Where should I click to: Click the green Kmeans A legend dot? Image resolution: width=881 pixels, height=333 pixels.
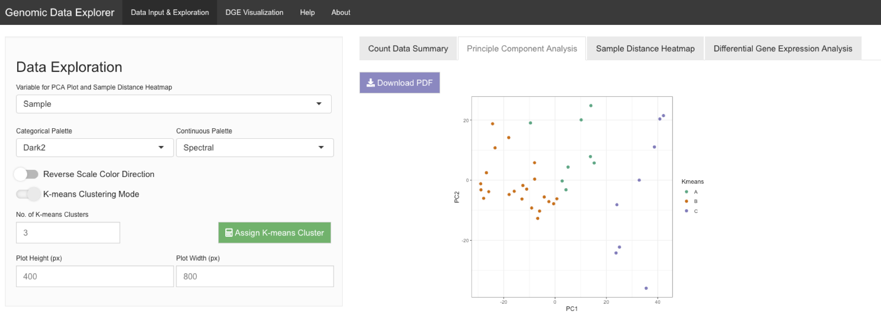click(686, 192)
